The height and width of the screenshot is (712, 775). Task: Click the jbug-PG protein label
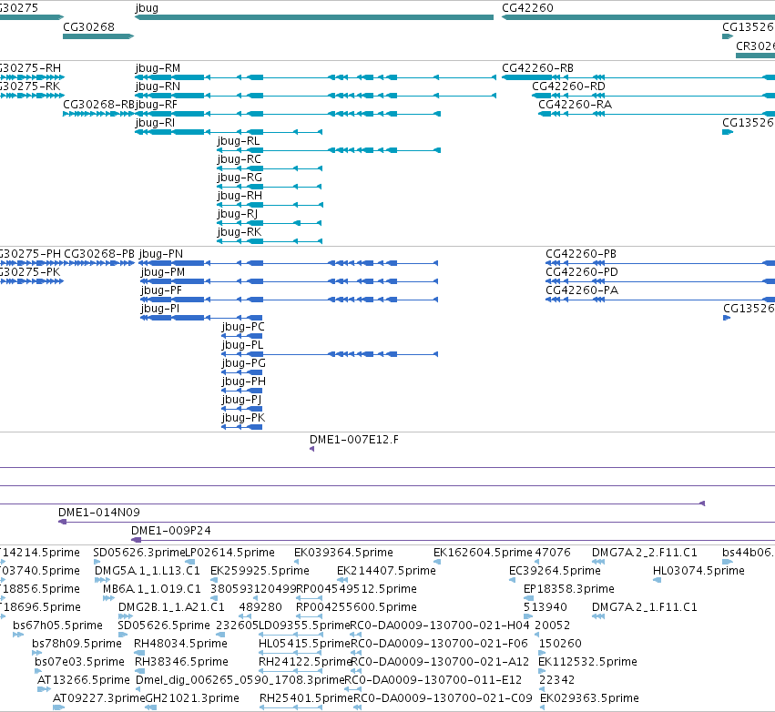(244, 363)
